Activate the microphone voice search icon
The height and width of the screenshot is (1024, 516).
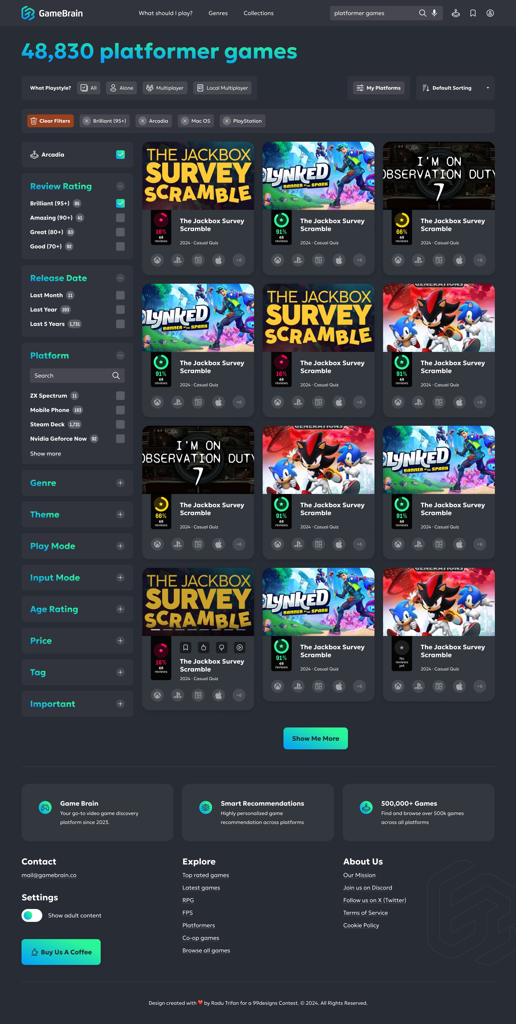434,13
